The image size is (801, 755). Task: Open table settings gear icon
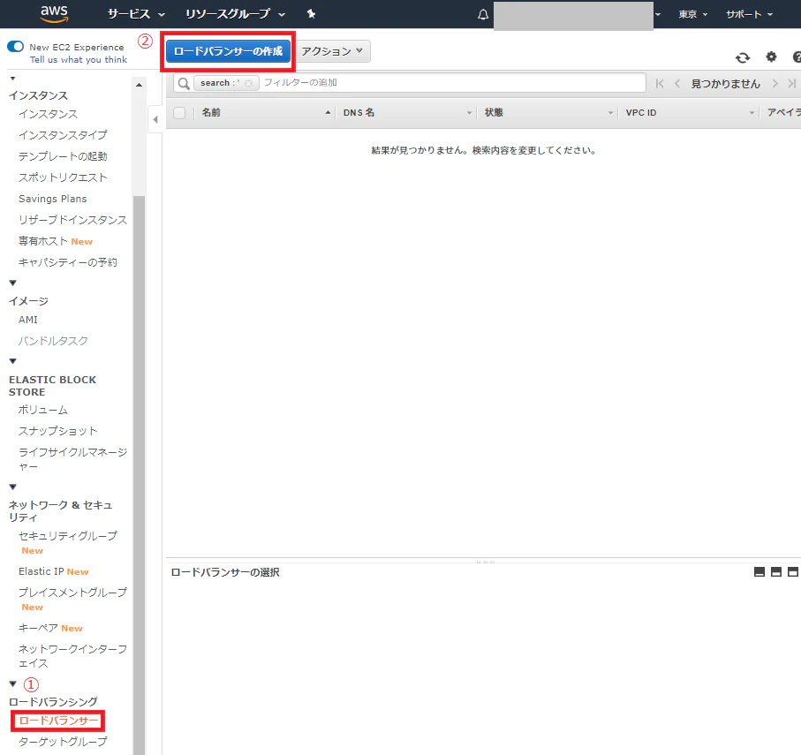pos(771,57)
